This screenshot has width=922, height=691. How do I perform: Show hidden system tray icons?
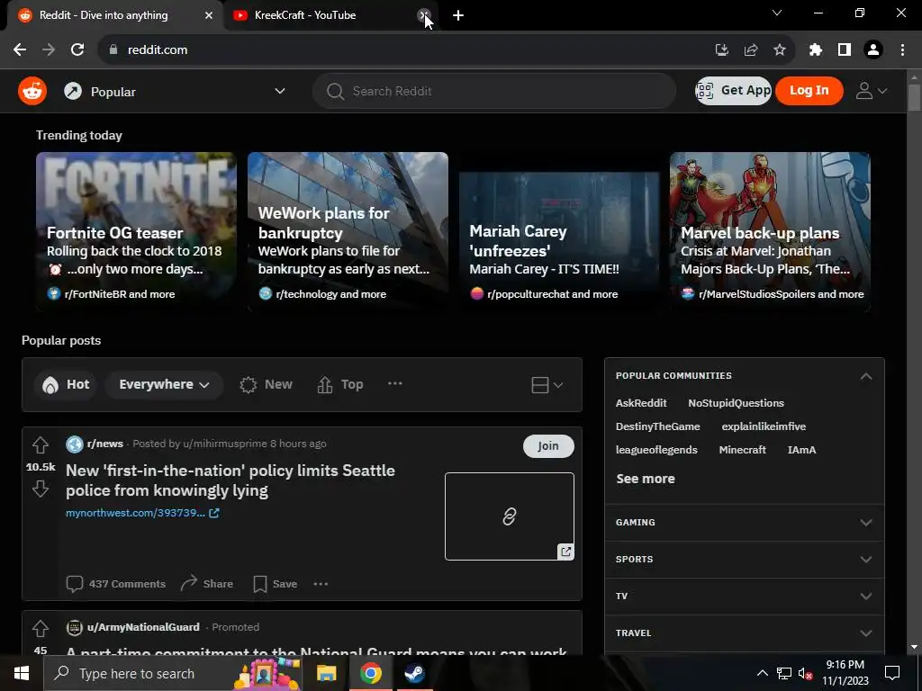(x=762, y=673)
